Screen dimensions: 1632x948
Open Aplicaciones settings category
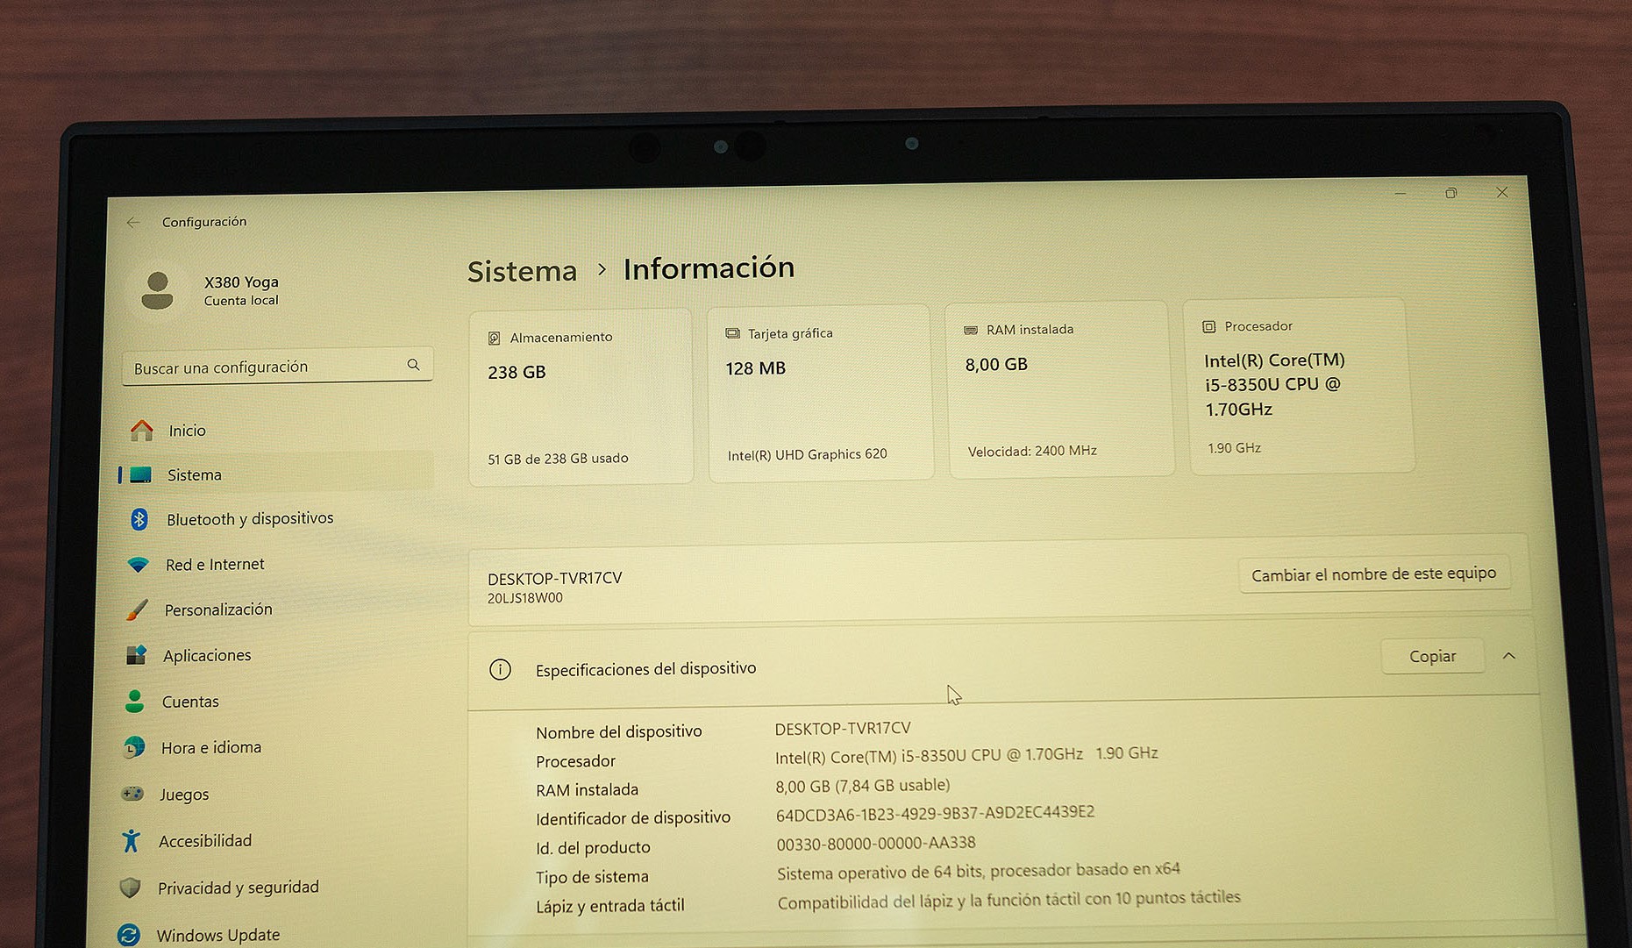click(207, 656)
